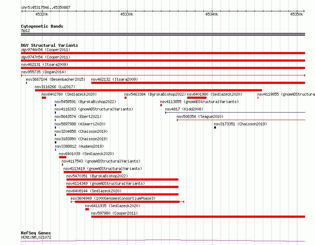Click the 45320k ruler marker

point(42,14)
